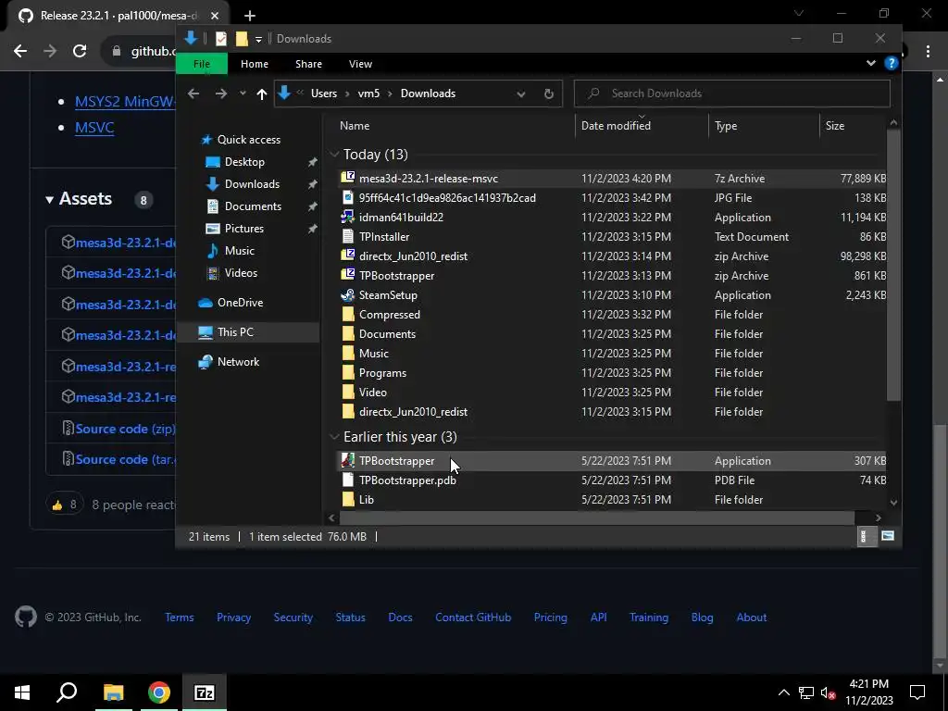The width and height of the screenshot is (948, 711).
Task: Open 7-Zip from the taskbar
Action: click(x=204, y=692)
